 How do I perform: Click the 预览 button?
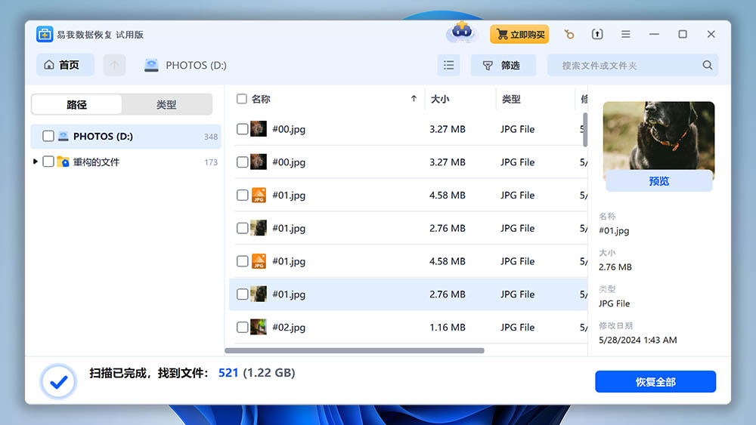click(658, 181)
